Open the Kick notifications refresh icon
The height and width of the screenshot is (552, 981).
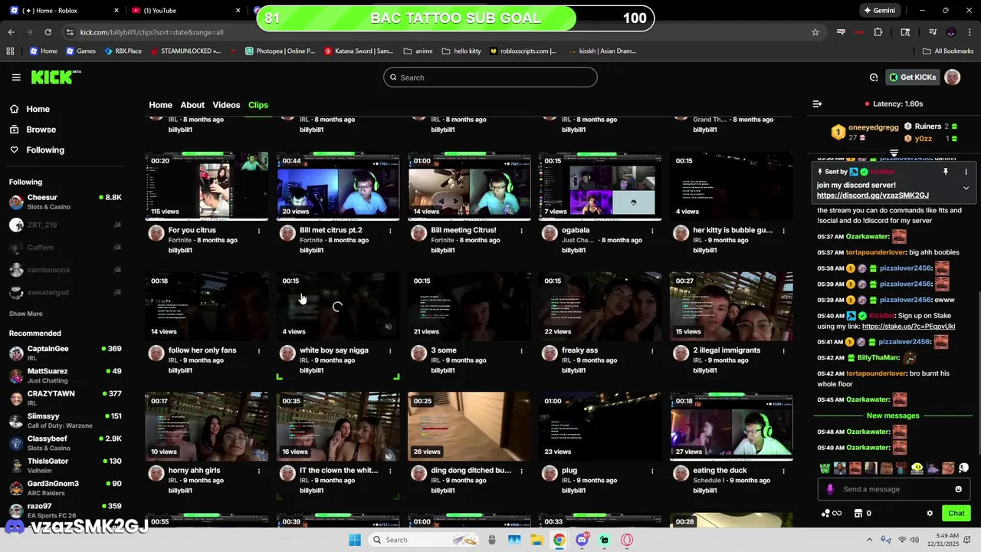pos(874,77)
